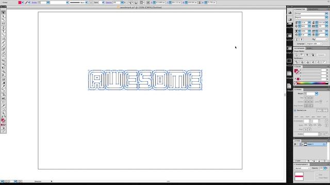The image size is (330, 185).
Task: Click the Layer 1 target circle
Action: coord(324,144)
